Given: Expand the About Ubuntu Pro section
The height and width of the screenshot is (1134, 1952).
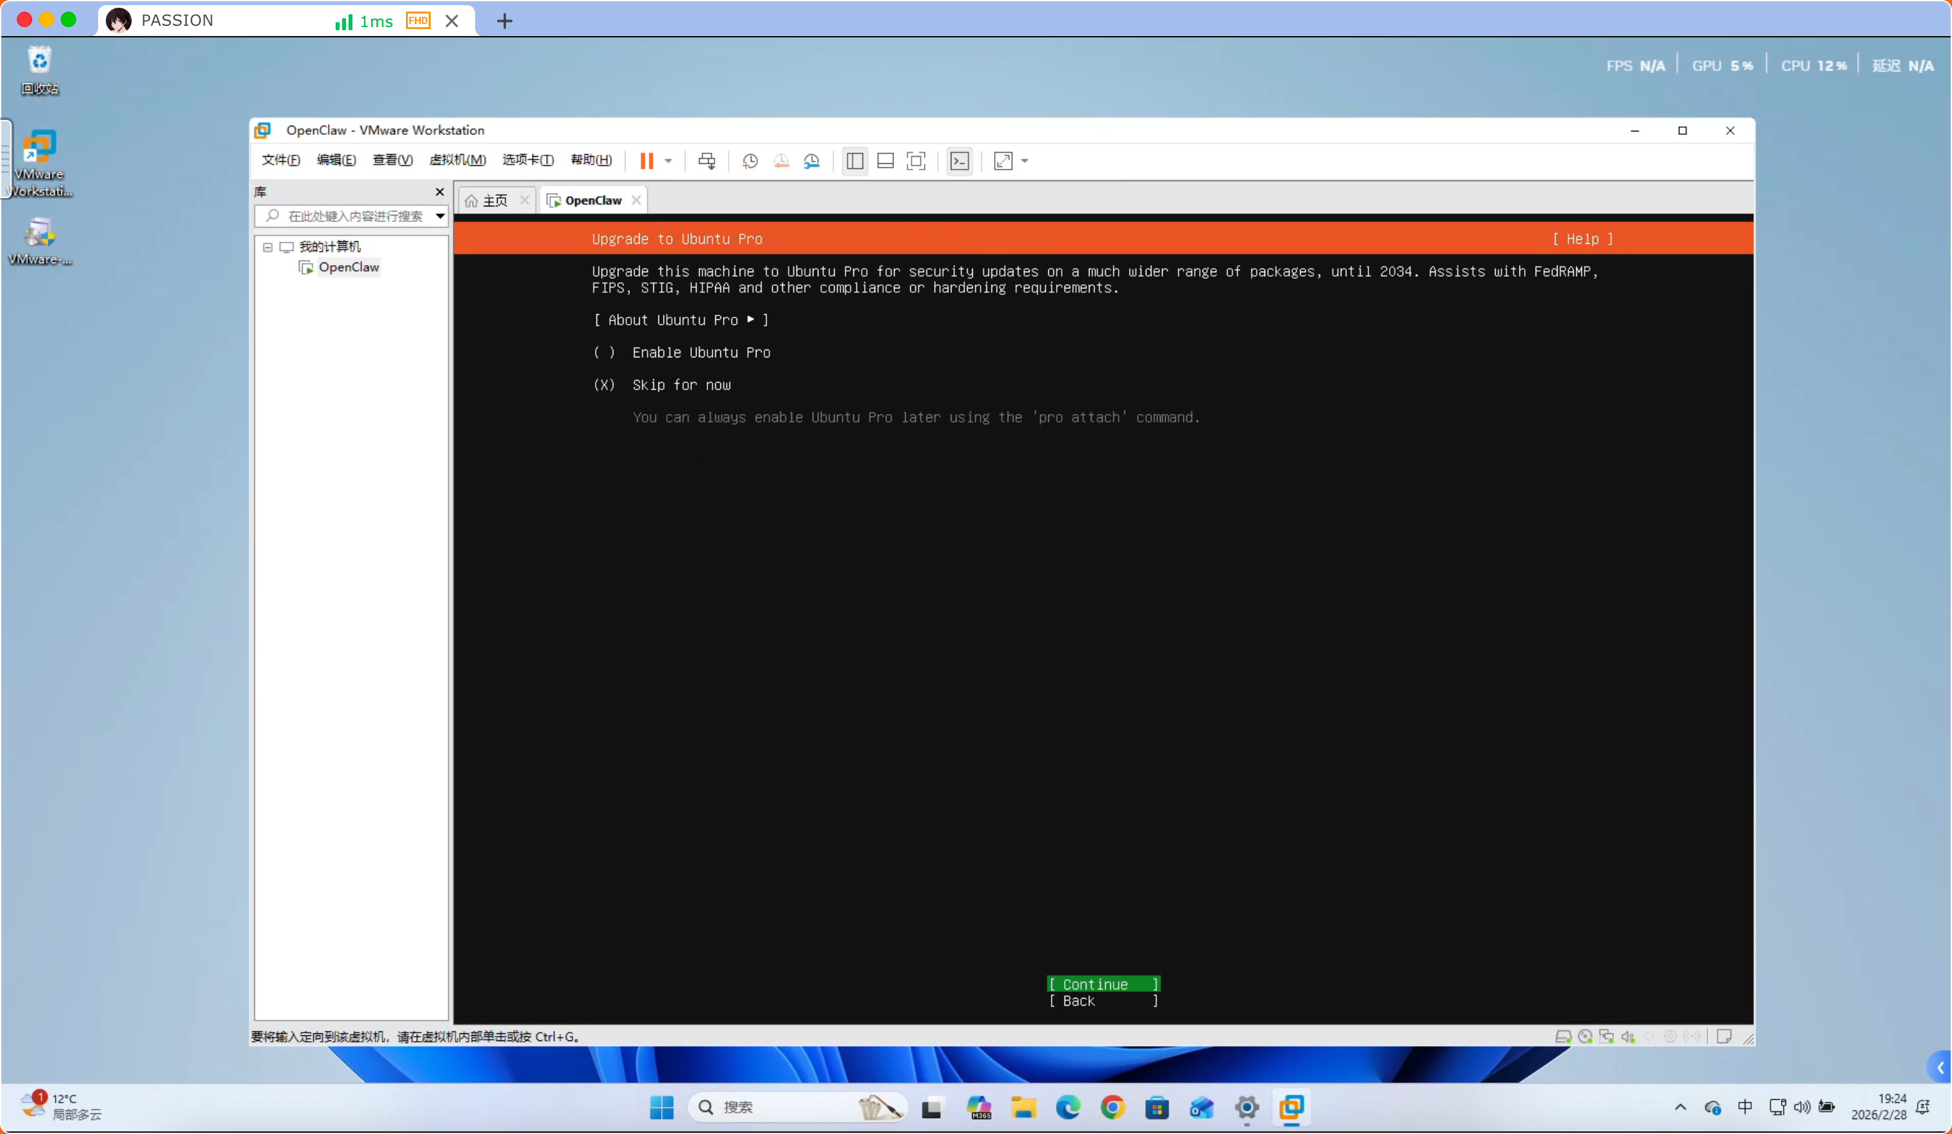Looking at the screenshot, I should click(x=681, y=320).
